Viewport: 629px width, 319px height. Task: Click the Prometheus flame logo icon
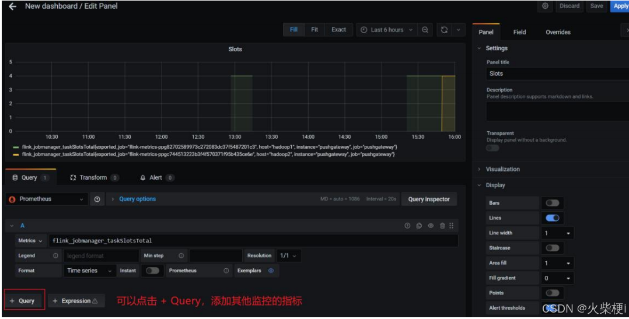(x=12, y=199)
